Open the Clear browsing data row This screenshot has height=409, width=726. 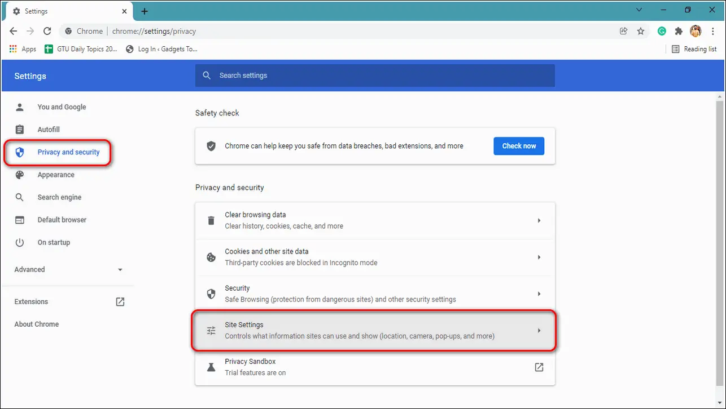coord(375,220)
